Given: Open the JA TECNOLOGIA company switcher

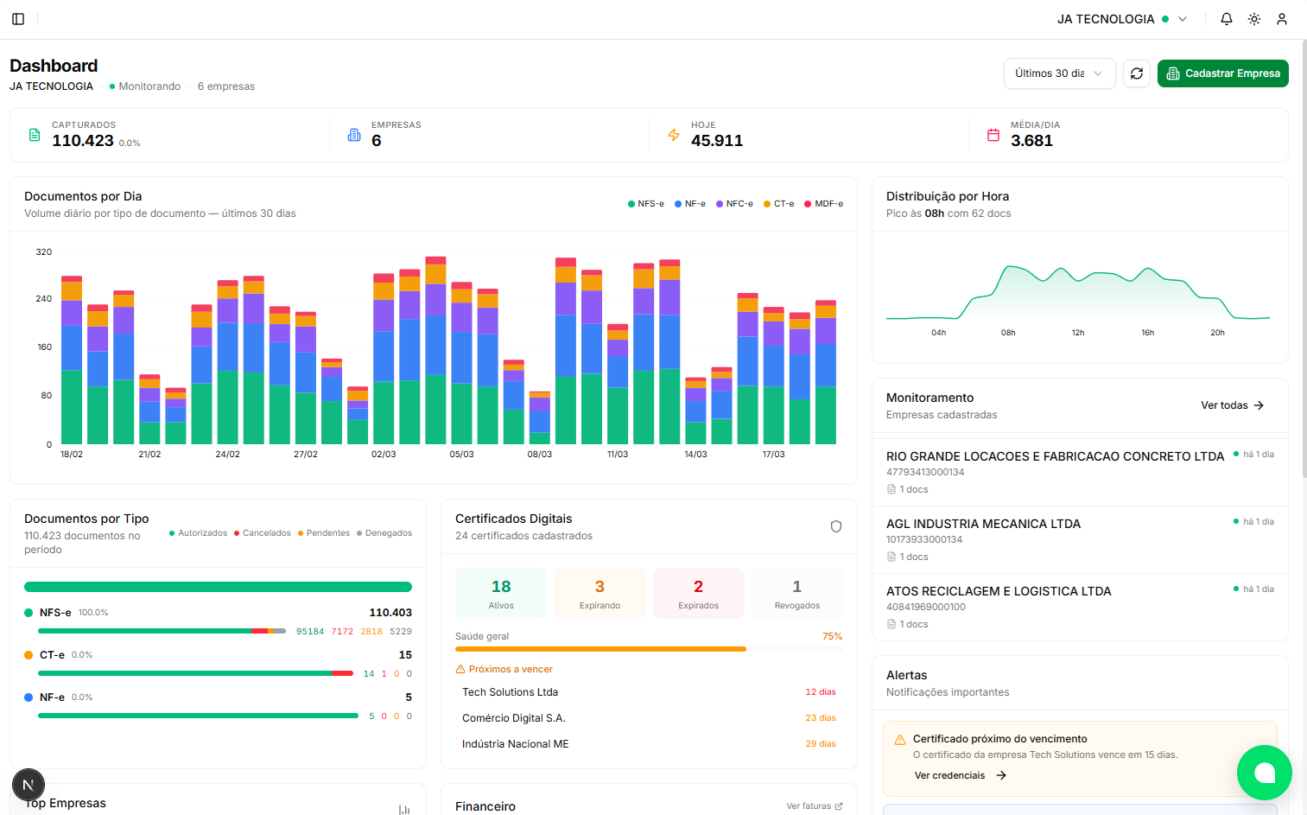Looking at the screenshot, I should [1122, 19].
